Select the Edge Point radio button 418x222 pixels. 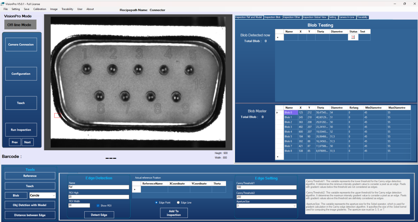point(157,202)
